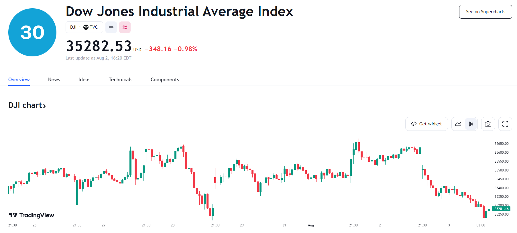The image size is (517, 233).
Task: Click the gray dash market status badge
Action: point(111,27)
